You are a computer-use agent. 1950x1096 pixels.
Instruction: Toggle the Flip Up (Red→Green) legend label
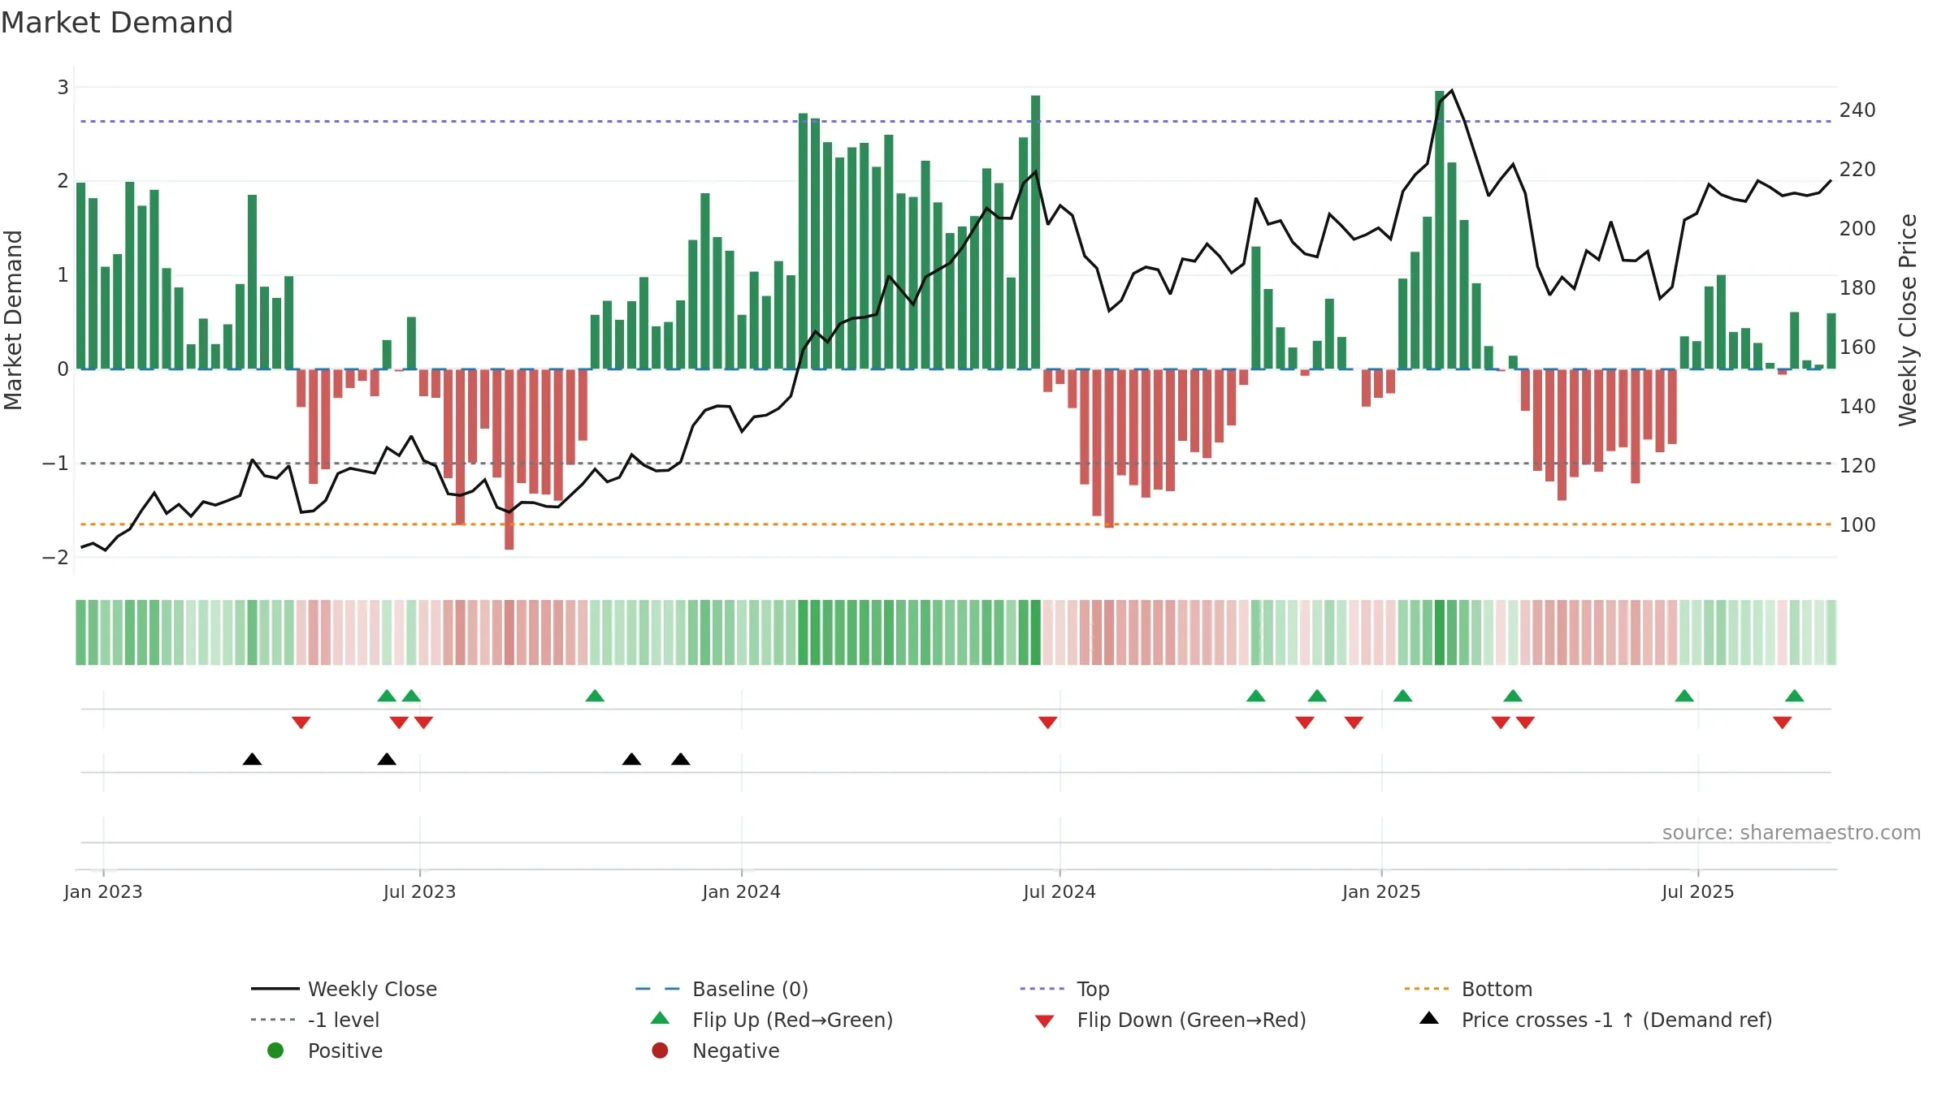pos(792,1020)
